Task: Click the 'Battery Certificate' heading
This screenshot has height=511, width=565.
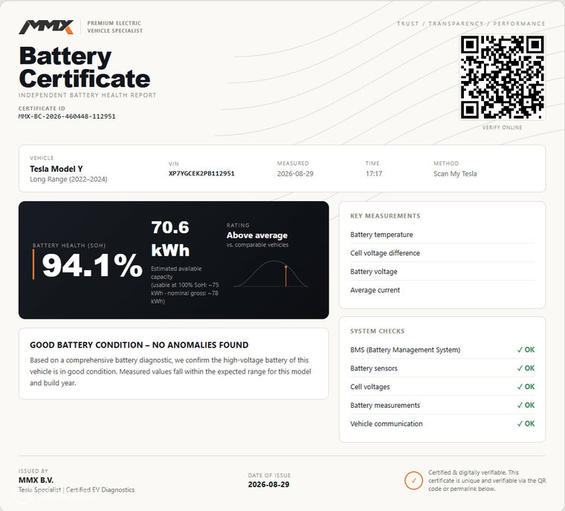Action: point(85,68)
